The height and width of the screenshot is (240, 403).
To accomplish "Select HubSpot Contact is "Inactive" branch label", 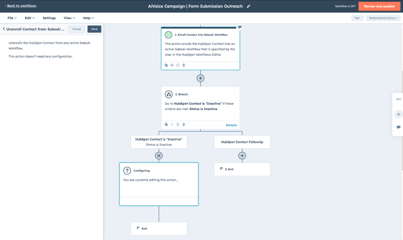I will pyautogui.click(x=159, y=142).
